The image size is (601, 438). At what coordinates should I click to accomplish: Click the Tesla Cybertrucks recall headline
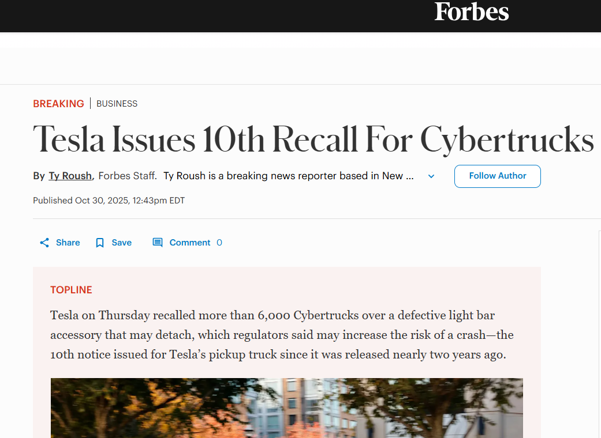(x=313, y=139)
